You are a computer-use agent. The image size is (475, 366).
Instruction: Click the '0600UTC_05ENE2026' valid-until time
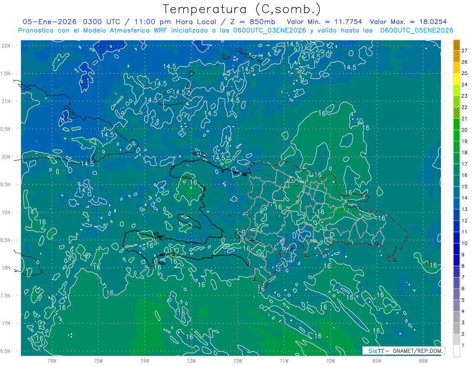[x=417, y=31]
